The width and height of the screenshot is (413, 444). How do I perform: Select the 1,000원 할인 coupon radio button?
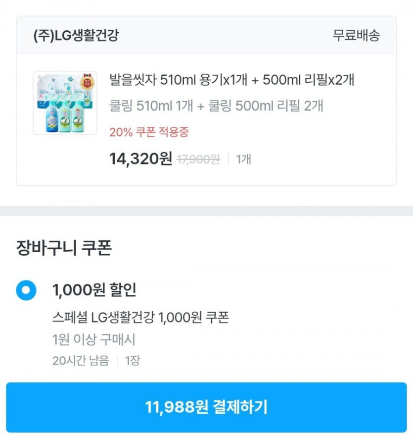(x=26, y=290)
